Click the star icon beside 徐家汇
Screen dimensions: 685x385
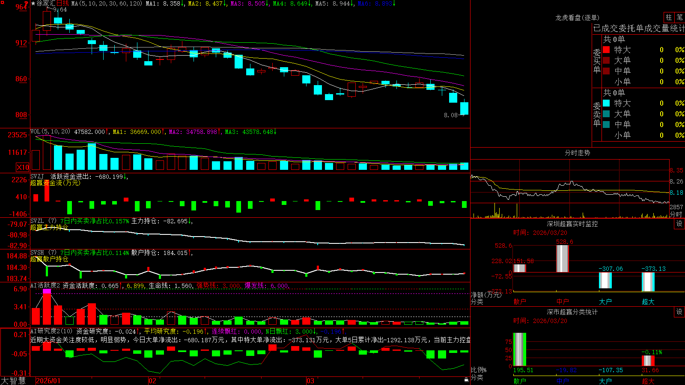33,3
